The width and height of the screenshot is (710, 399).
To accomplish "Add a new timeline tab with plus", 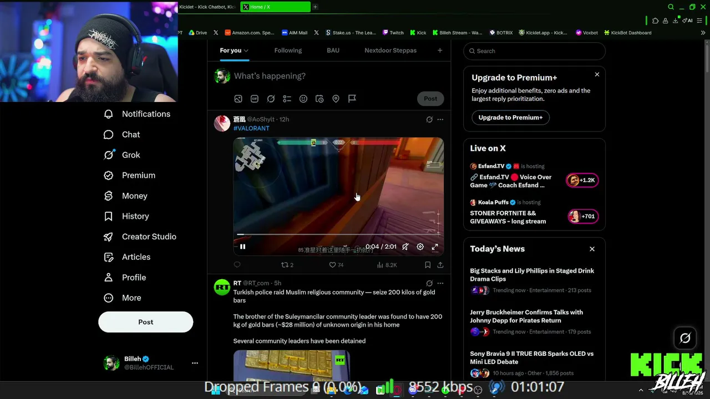I will click(440, 50).
